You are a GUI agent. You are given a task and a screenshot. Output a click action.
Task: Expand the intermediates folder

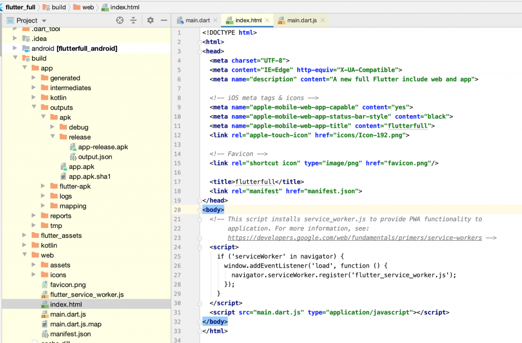34,88
